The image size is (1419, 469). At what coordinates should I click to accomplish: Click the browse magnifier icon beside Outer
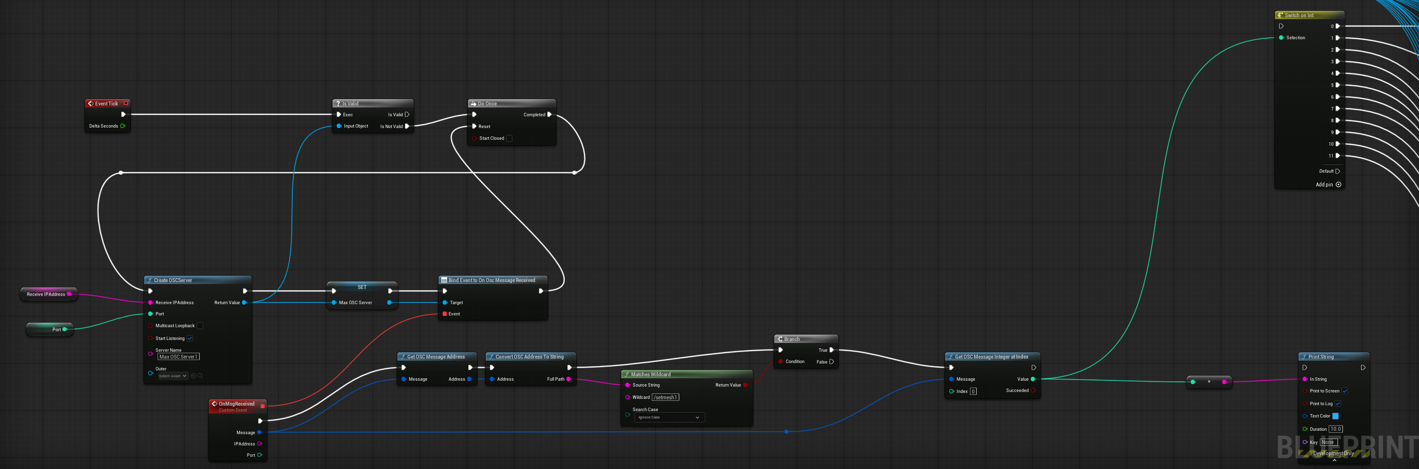(200, 376)
